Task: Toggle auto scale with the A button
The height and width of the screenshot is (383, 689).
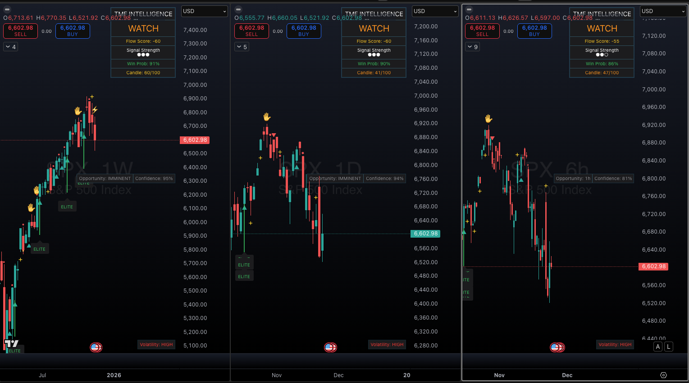Action: [x=657, y=347]
